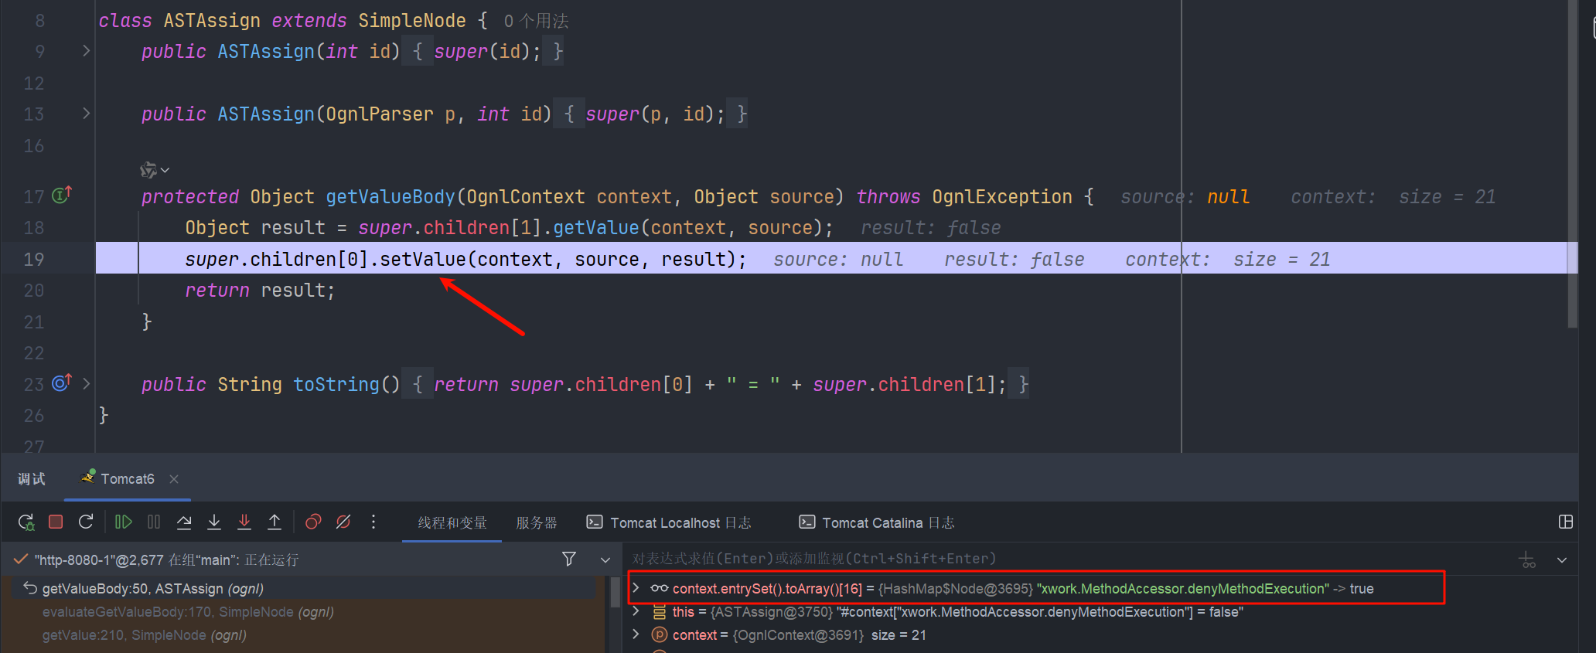Image resolution: width=1596 pixels, height=653 pixels.
Task: Click the override gutter icon on line 17
Action: 61,195
